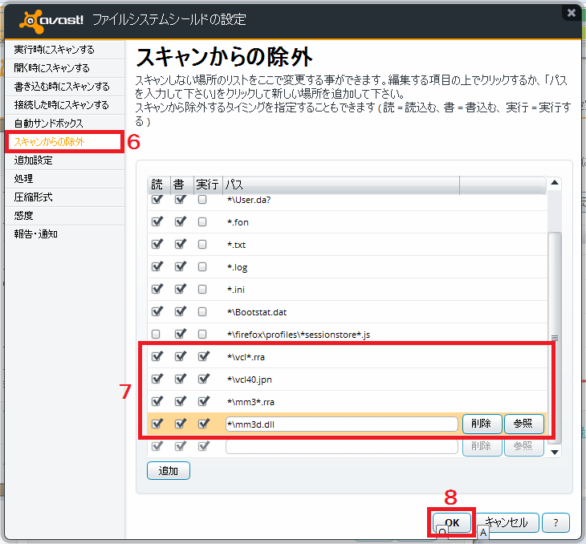The image size is (586, 544).
Task: Go to 圧縮形式 settings
Action: pos(33,197)
